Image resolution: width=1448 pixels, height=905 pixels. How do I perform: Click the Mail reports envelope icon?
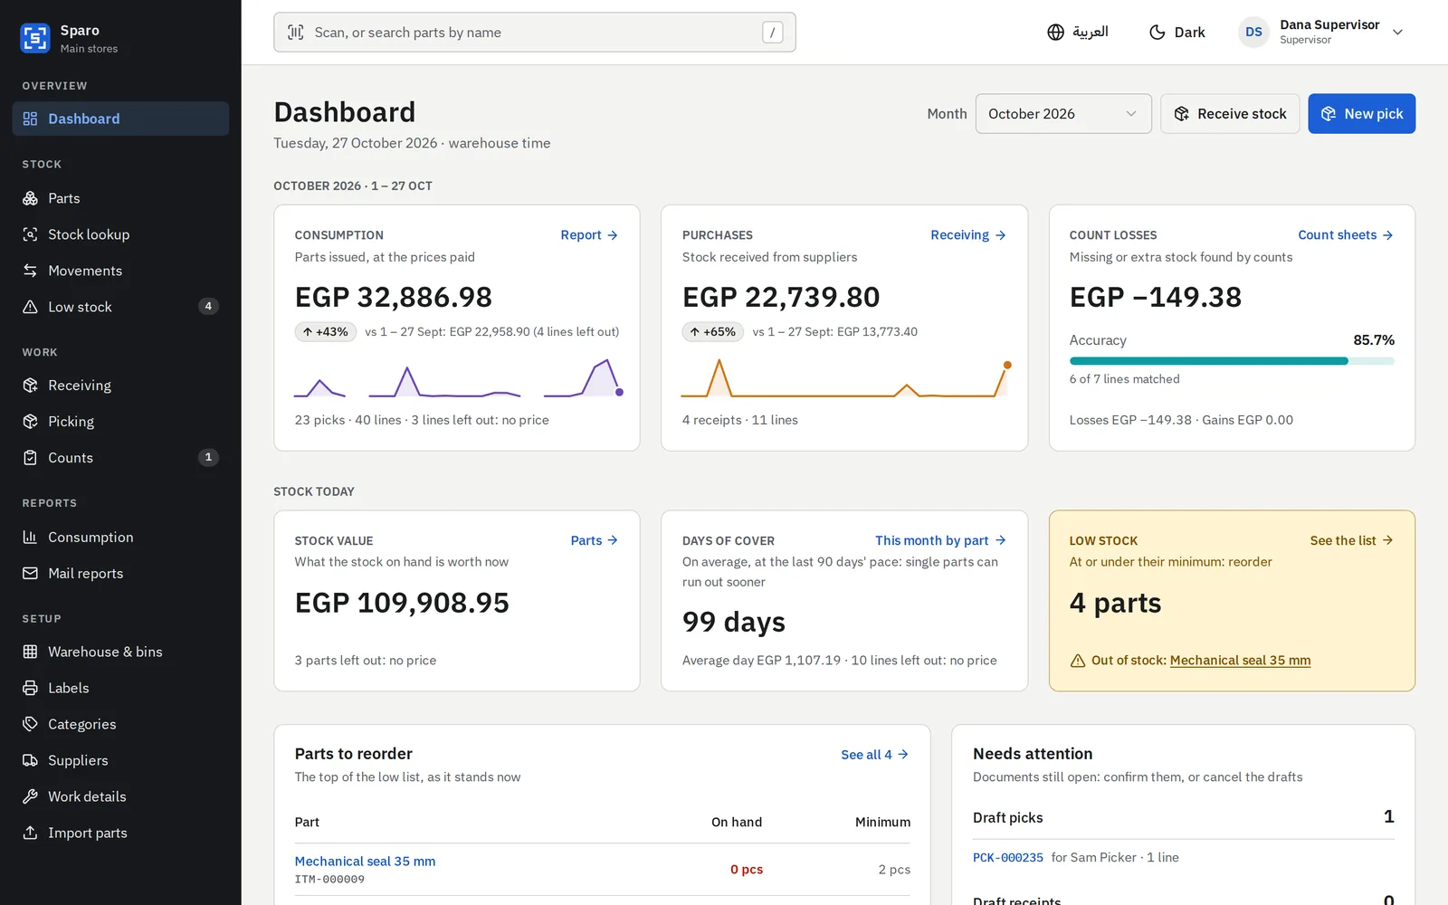pyautogui.click(x=30, y=573)
